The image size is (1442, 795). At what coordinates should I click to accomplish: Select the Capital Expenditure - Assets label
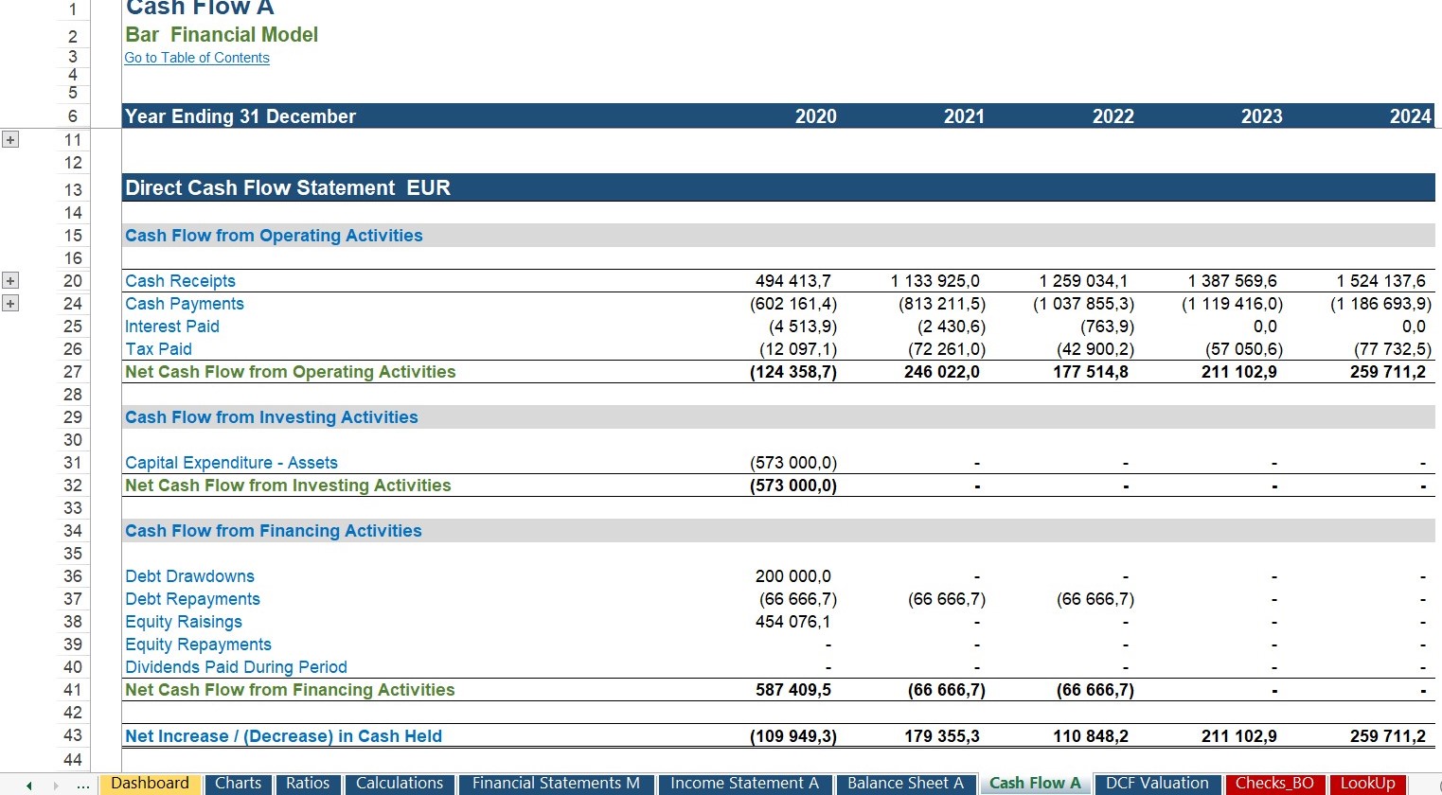[231, 463]
